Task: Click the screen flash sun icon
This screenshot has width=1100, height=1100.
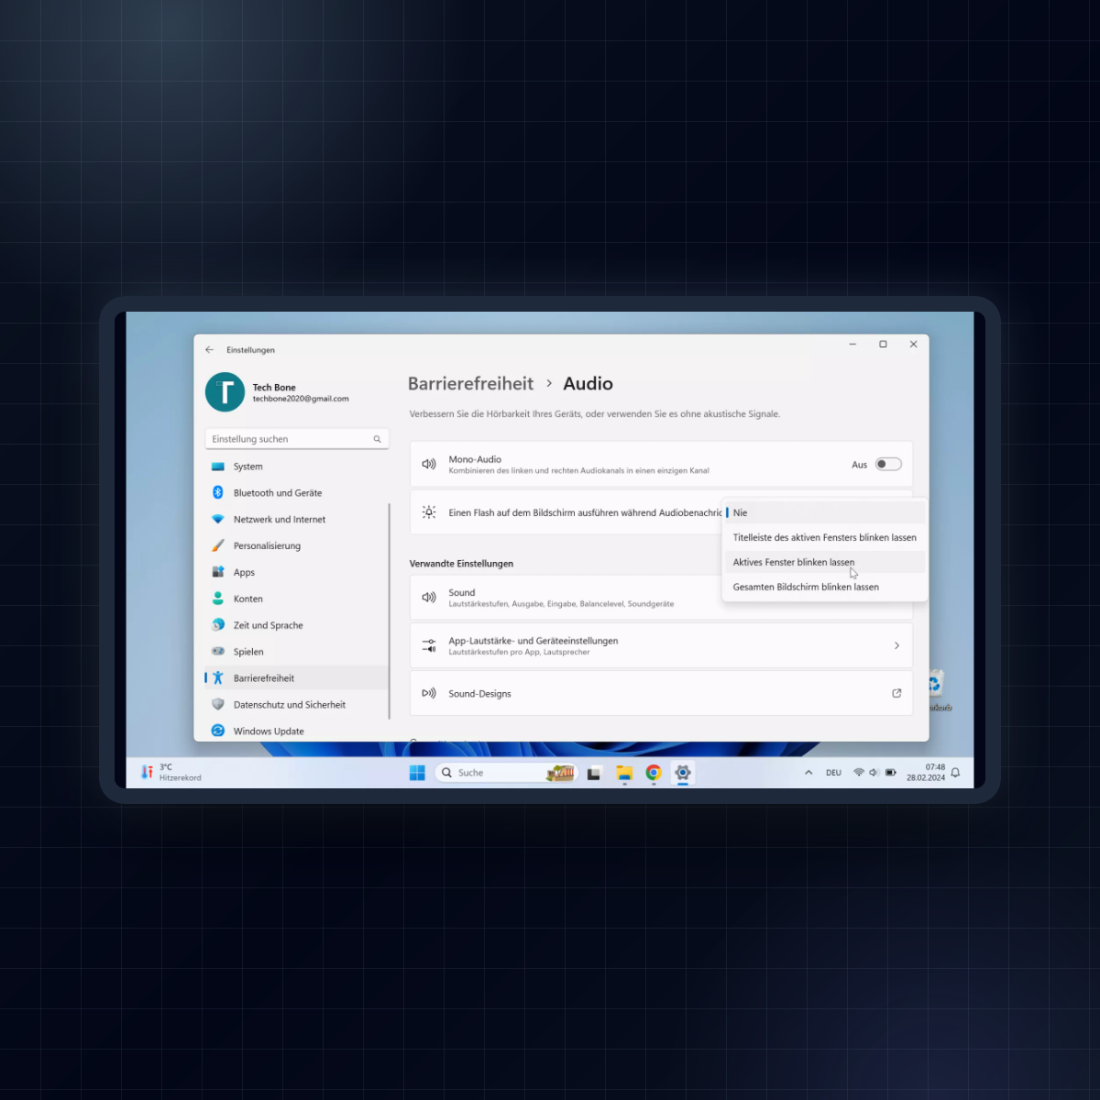Action: tap(429, 512)
